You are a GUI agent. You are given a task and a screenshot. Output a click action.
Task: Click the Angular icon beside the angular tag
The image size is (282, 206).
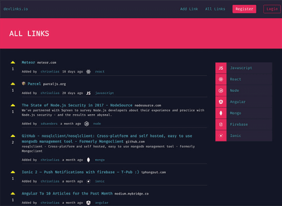[x=88, y=203]
